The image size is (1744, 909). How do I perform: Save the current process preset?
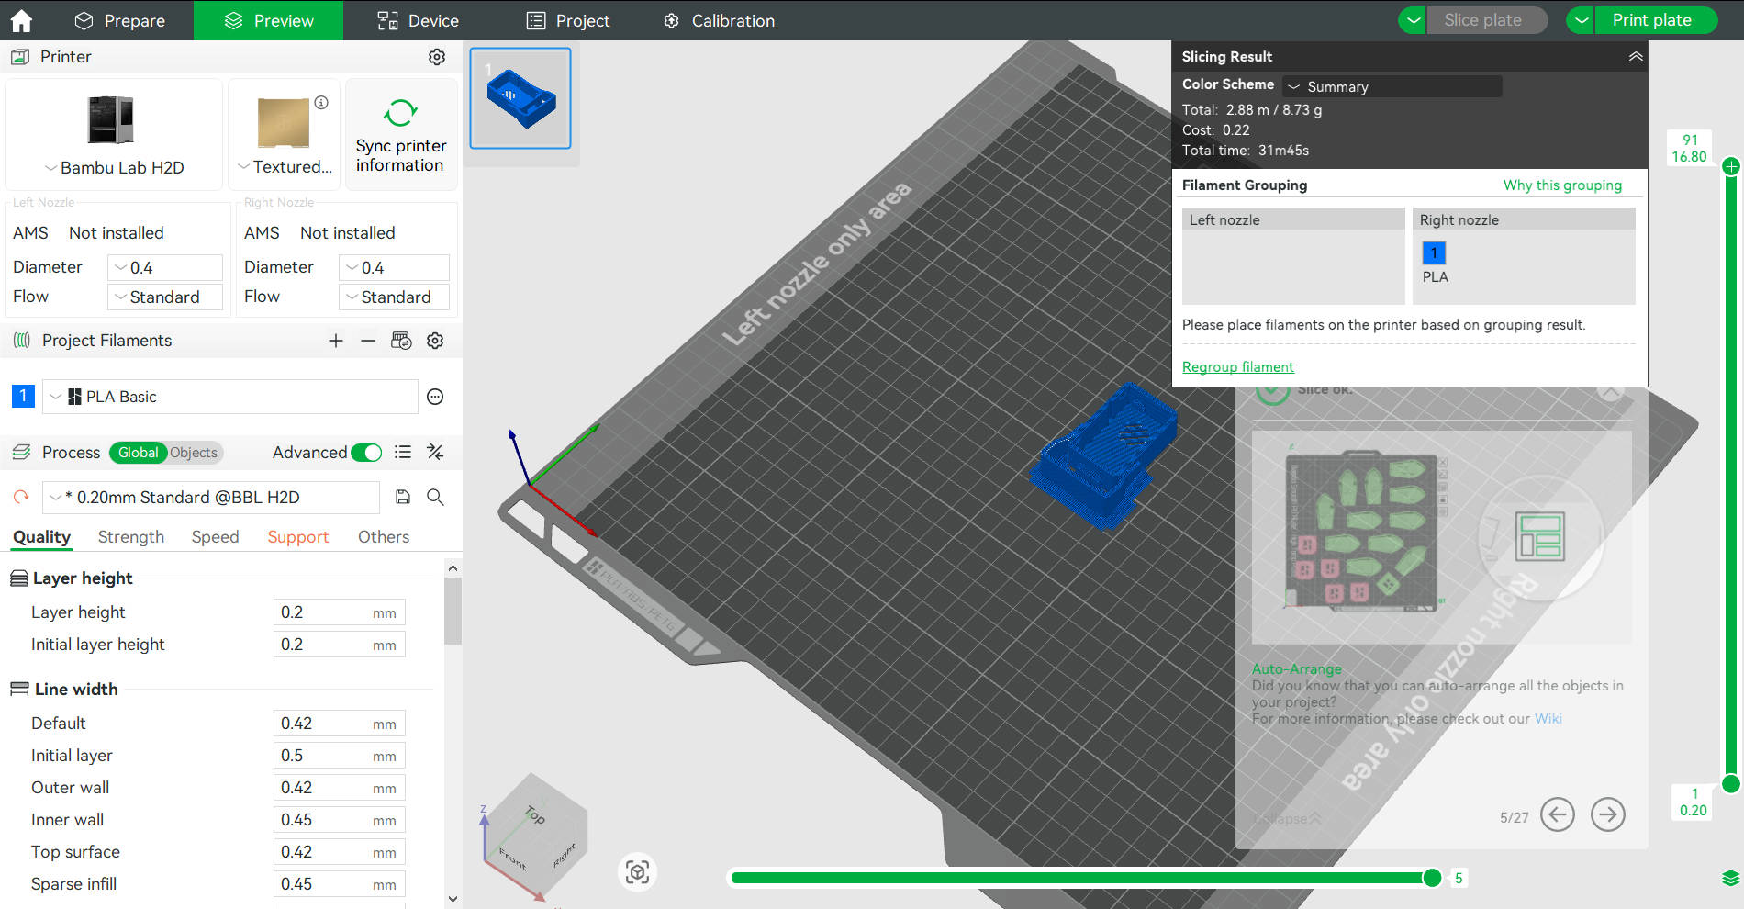point(402,497)
